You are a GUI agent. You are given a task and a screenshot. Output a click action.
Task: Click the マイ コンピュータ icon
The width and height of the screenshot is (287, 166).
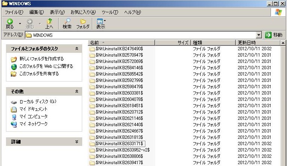click(14, 117)
